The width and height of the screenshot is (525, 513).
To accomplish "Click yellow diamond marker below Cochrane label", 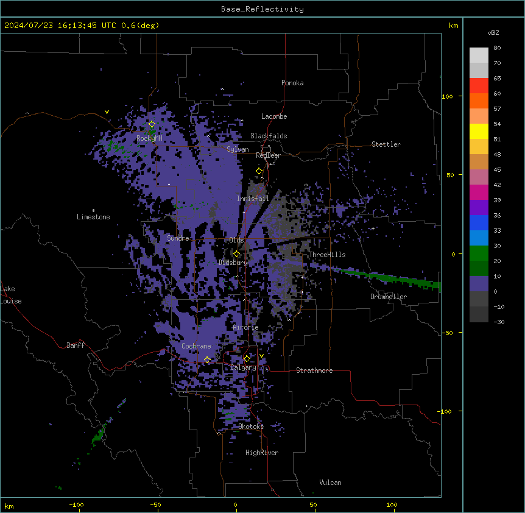I will point(207,360).
